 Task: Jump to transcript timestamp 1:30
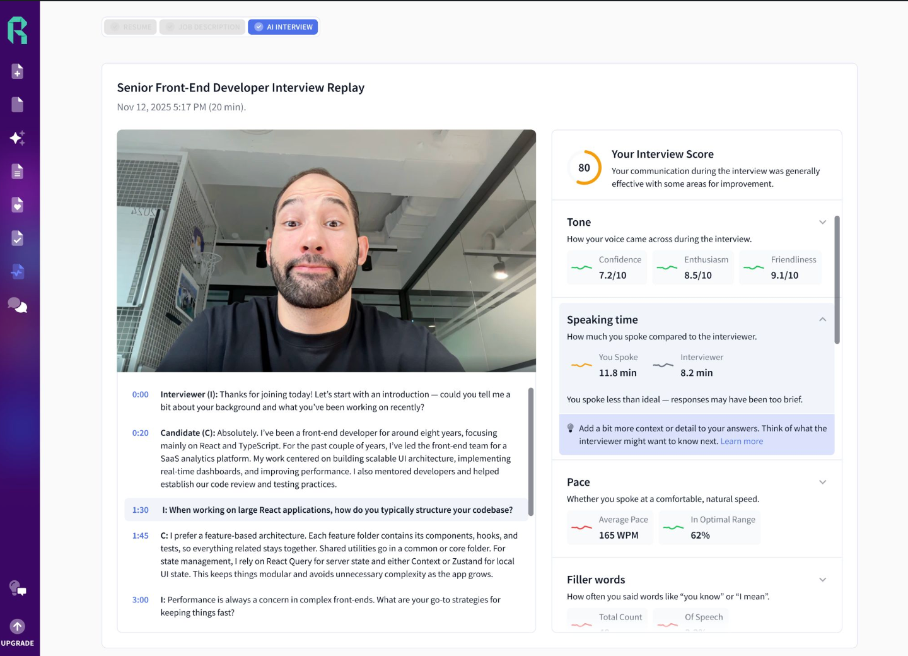[x=140, y=510]
